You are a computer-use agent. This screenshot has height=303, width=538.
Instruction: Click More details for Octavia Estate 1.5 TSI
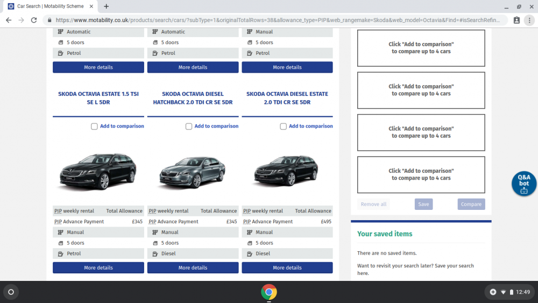(x=98, y=267)
